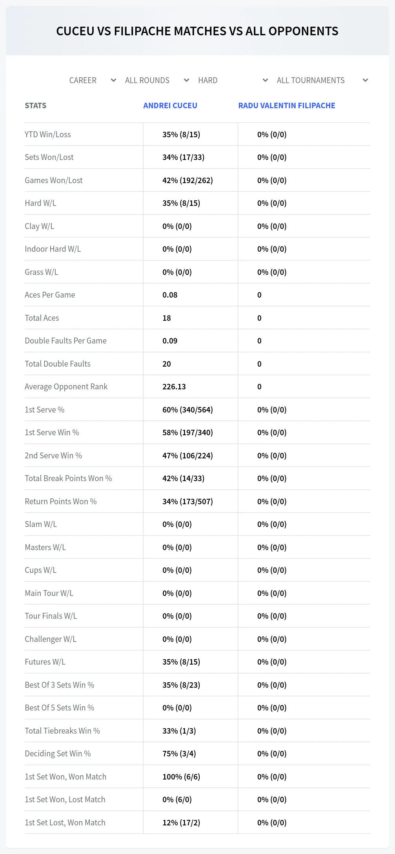
Task: Expand the ALL TOURNAMENTS dropdown
Action: [x=322, y=80]
